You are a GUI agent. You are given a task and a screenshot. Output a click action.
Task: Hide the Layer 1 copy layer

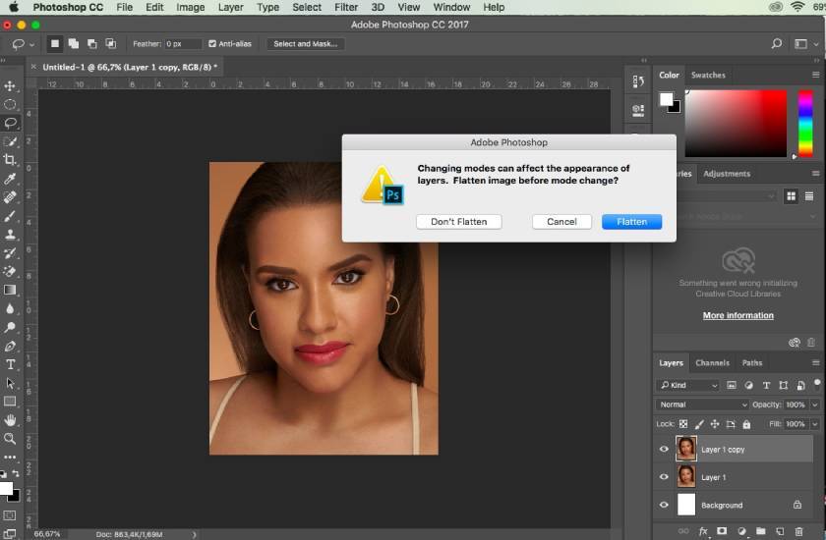tap(664, 450)
